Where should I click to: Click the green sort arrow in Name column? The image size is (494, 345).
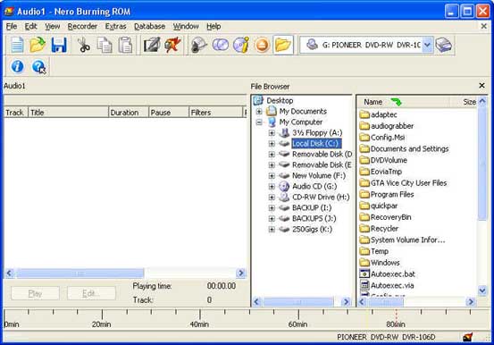[396, 102]
